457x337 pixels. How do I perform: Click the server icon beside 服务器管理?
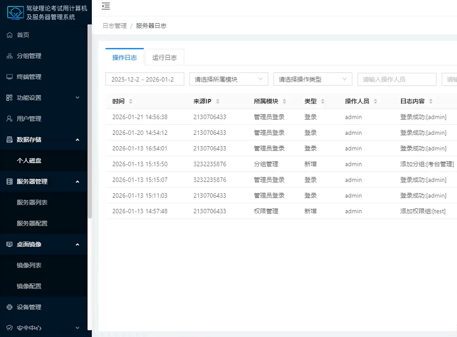point(10,182)
